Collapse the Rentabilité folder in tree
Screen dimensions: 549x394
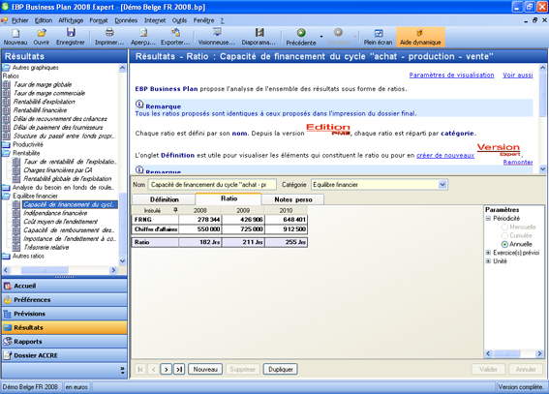point(6,153)
